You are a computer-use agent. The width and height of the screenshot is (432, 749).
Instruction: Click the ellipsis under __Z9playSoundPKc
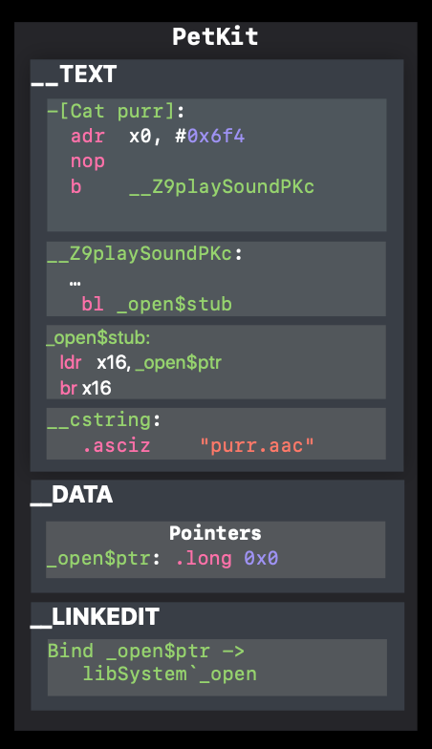click(x=75, y=284)
